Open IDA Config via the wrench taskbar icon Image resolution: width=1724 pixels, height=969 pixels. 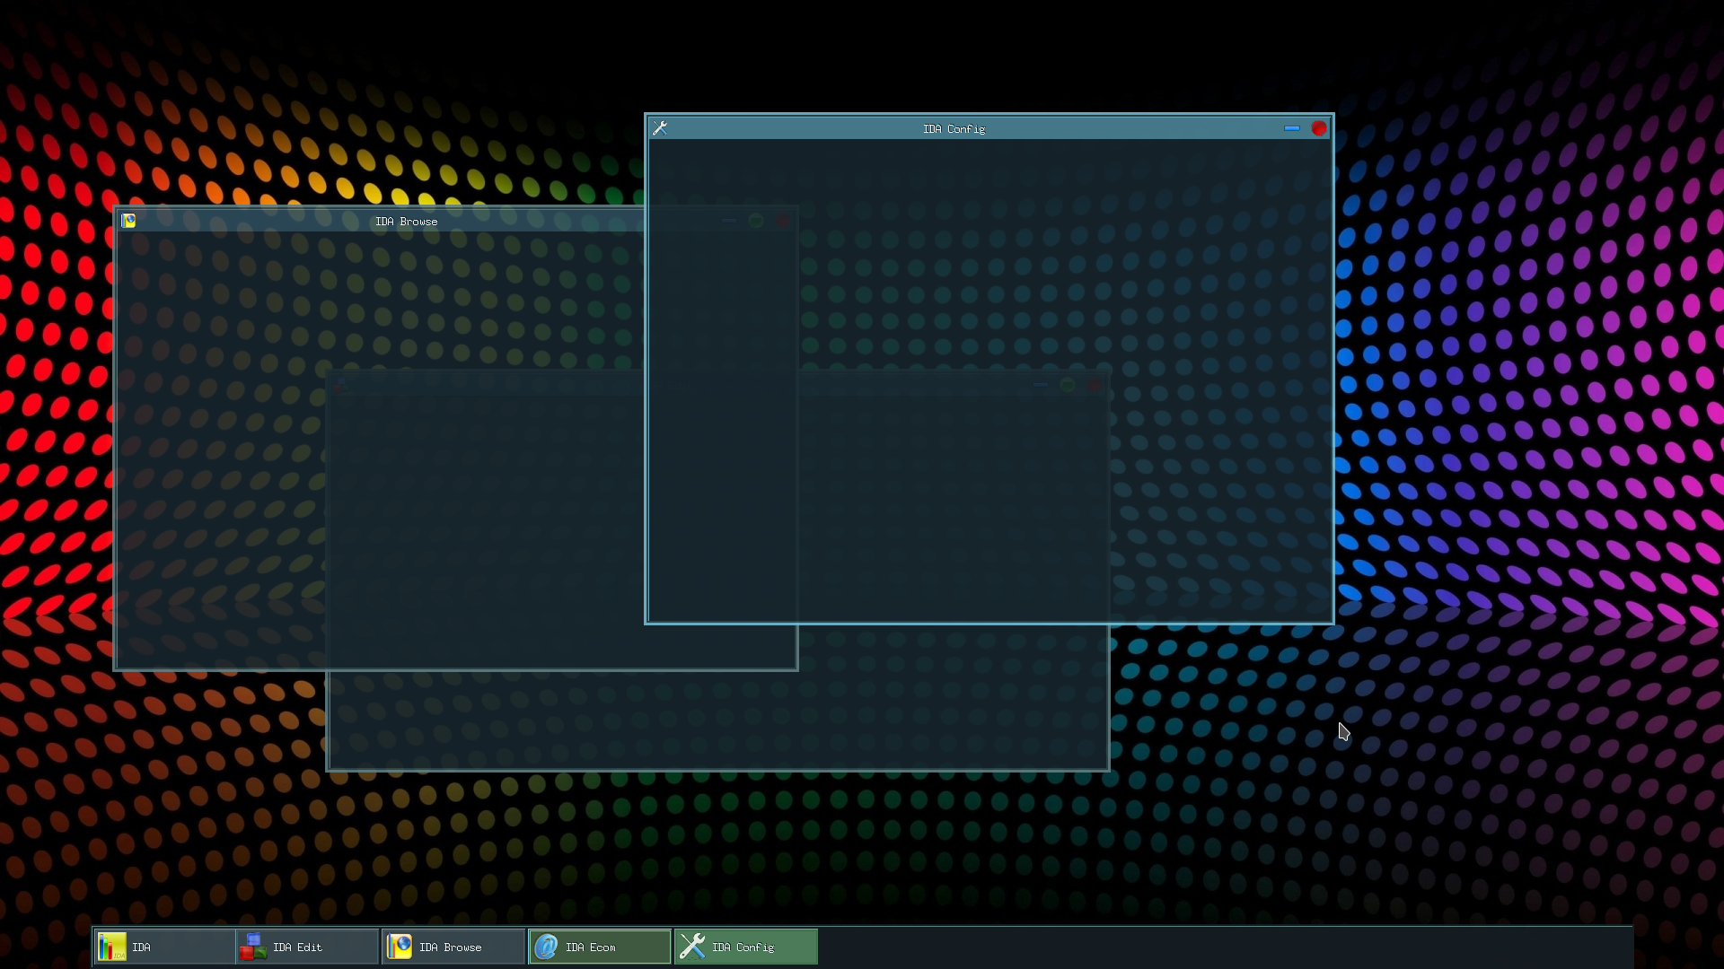coord(692,947)
